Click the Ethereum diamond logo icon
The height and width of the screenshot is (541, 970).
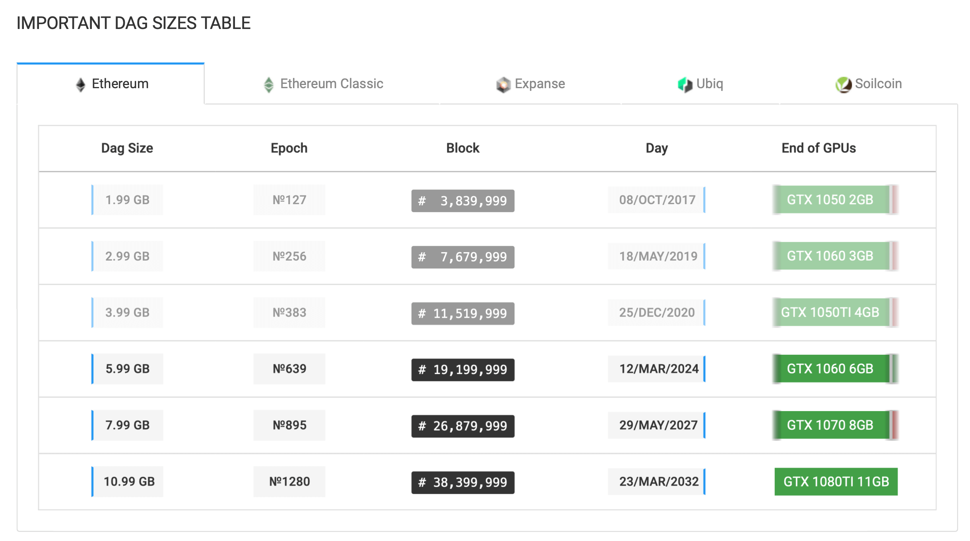81,84
